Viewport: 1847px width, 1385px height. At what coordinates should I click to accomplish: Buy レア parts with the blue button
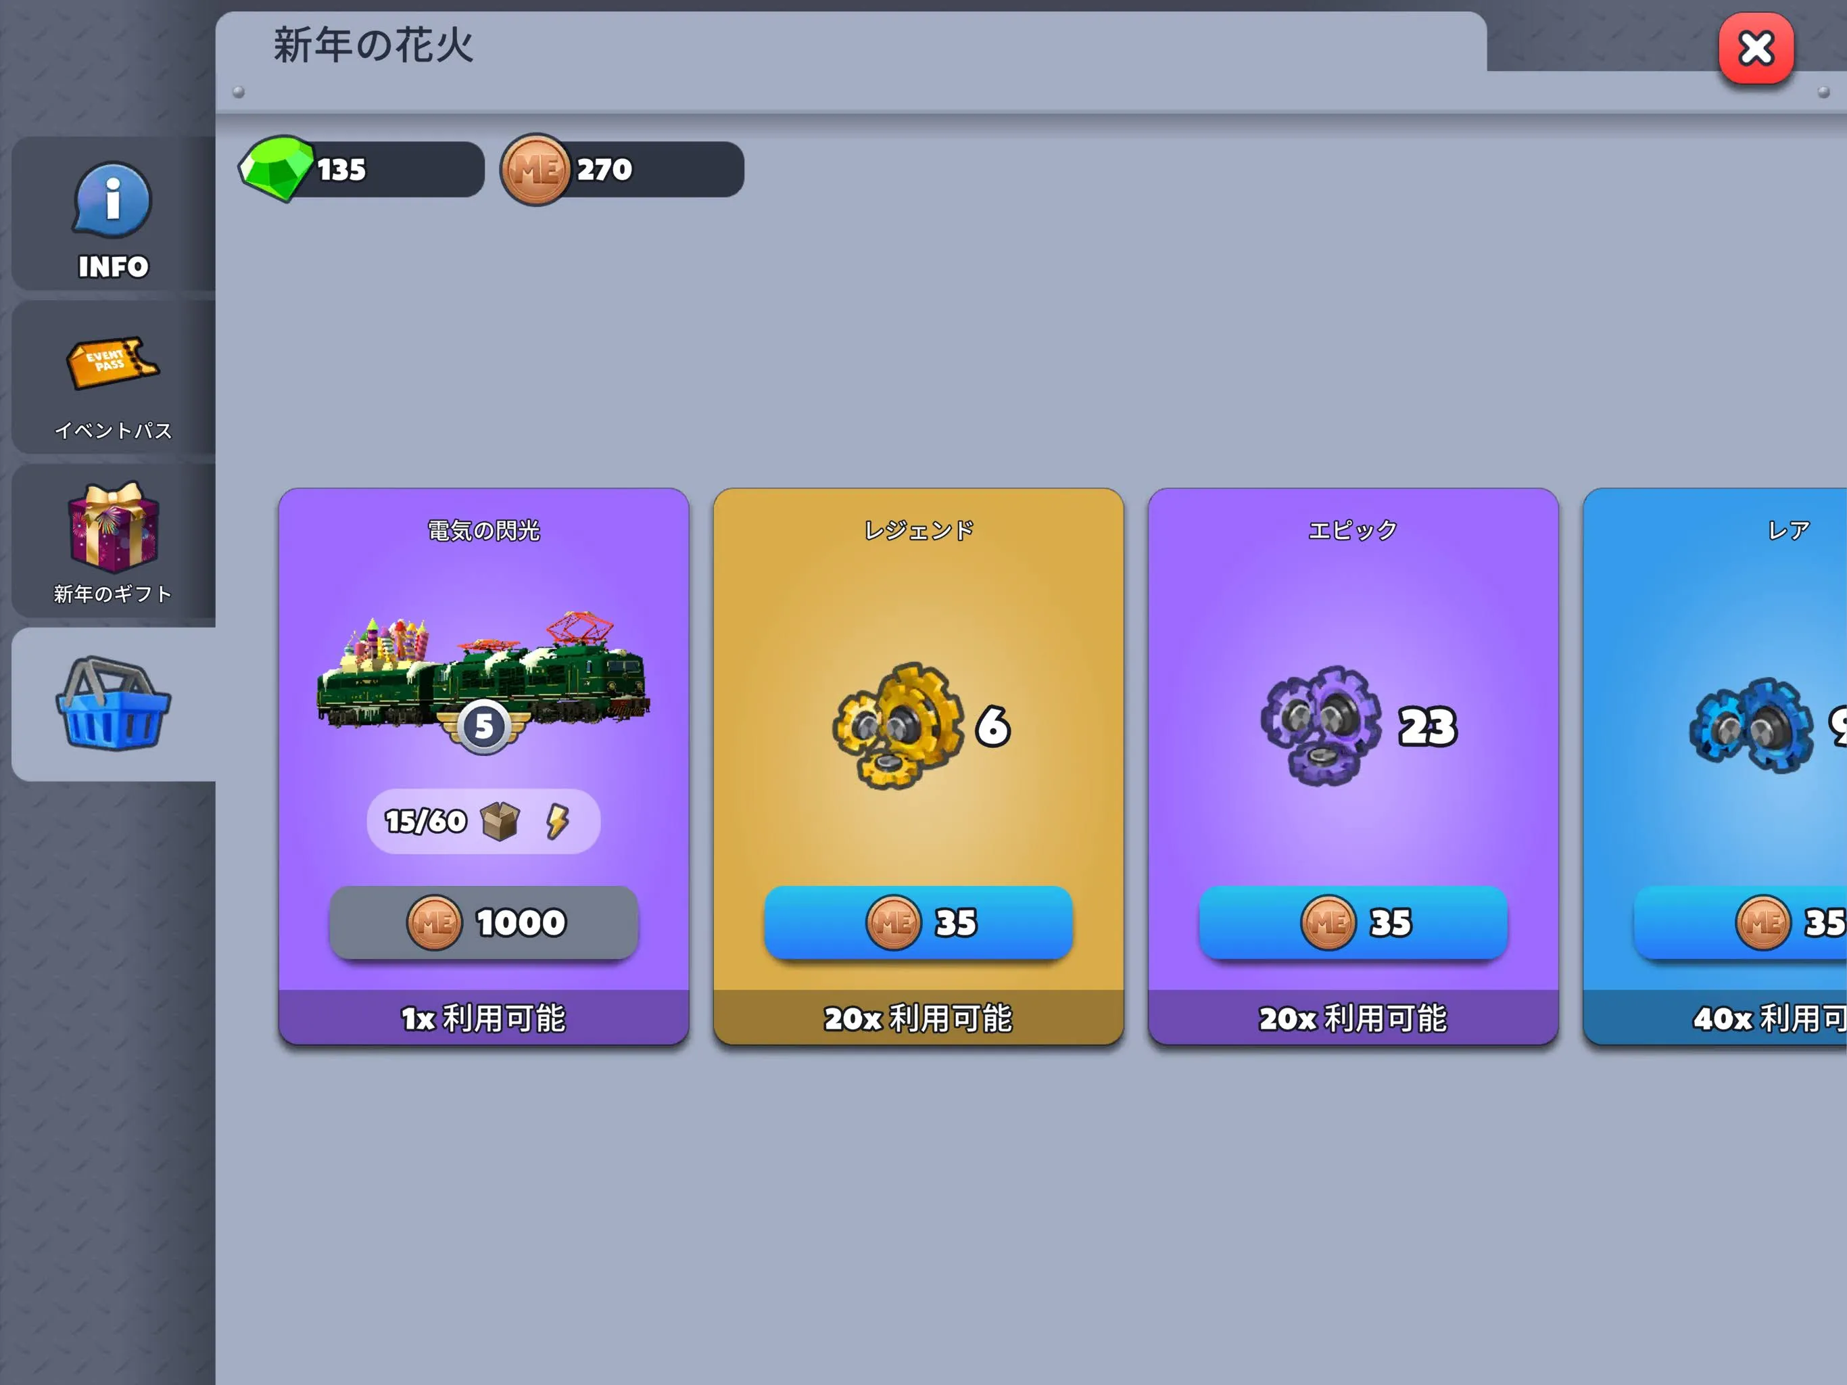[1740, 922]
